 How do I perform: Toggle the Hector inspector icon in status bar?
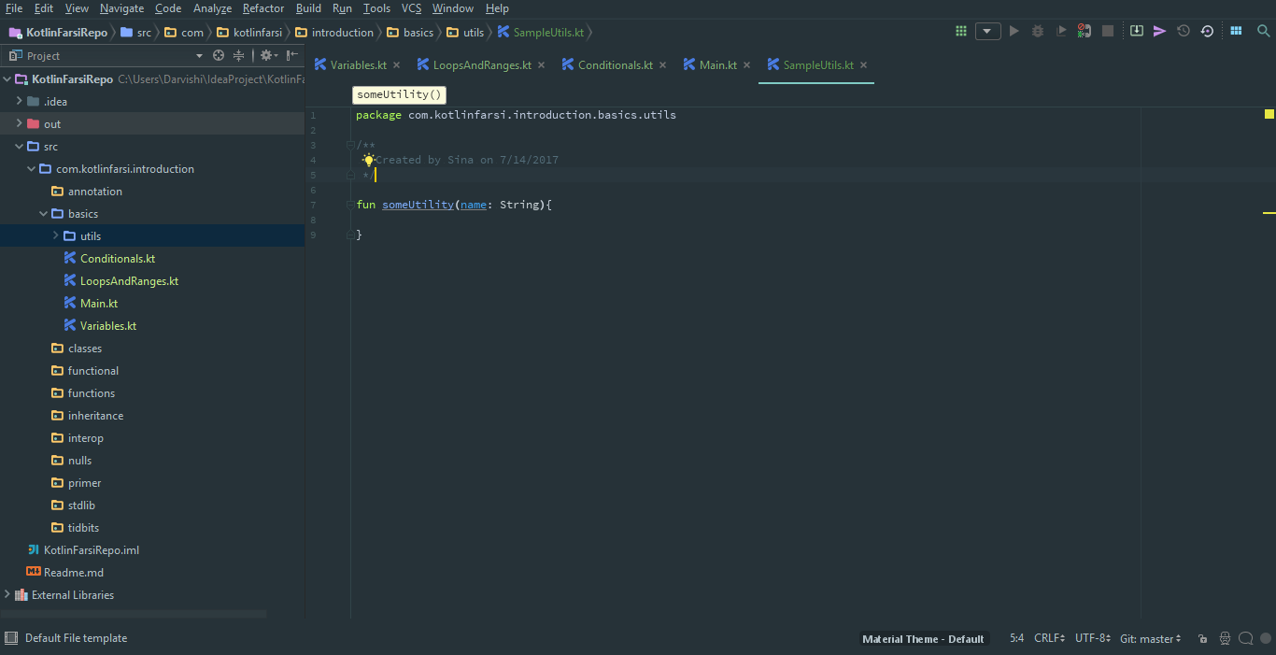click(1225, 639)
